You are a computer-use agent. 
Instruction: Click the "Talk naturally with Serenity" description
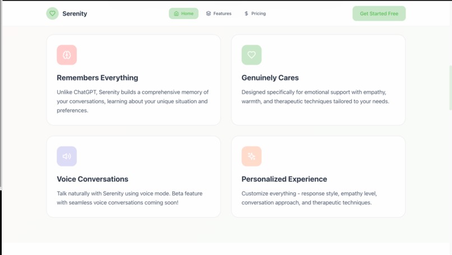point(130,198)
